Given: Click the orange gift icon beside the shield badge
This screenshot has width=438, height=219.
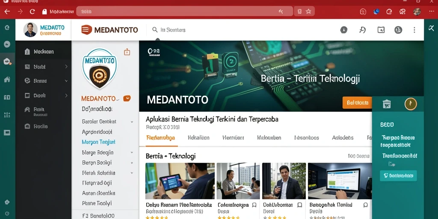Looking at the screenshot, I should click(127, 52).
